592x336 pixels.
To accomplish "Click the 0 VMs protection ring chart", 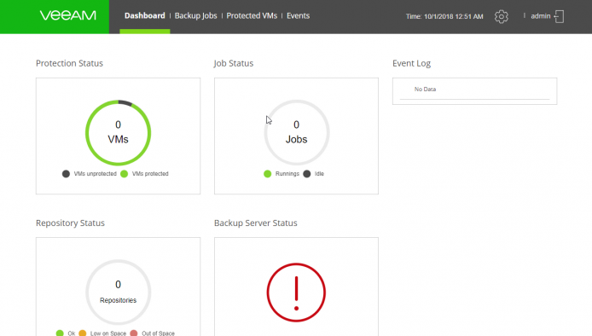I will pos(119,132).
